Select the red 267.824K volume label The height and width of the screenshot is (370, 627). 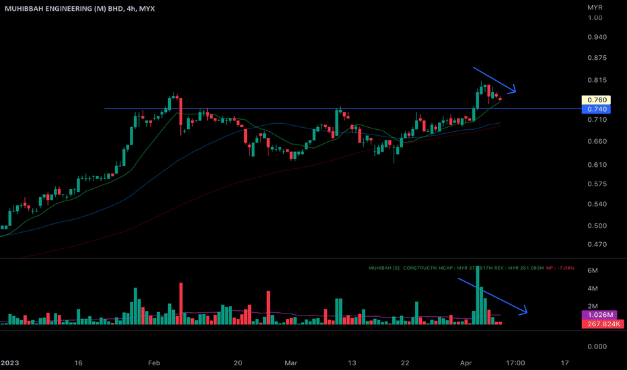click(x=603, y=324)
